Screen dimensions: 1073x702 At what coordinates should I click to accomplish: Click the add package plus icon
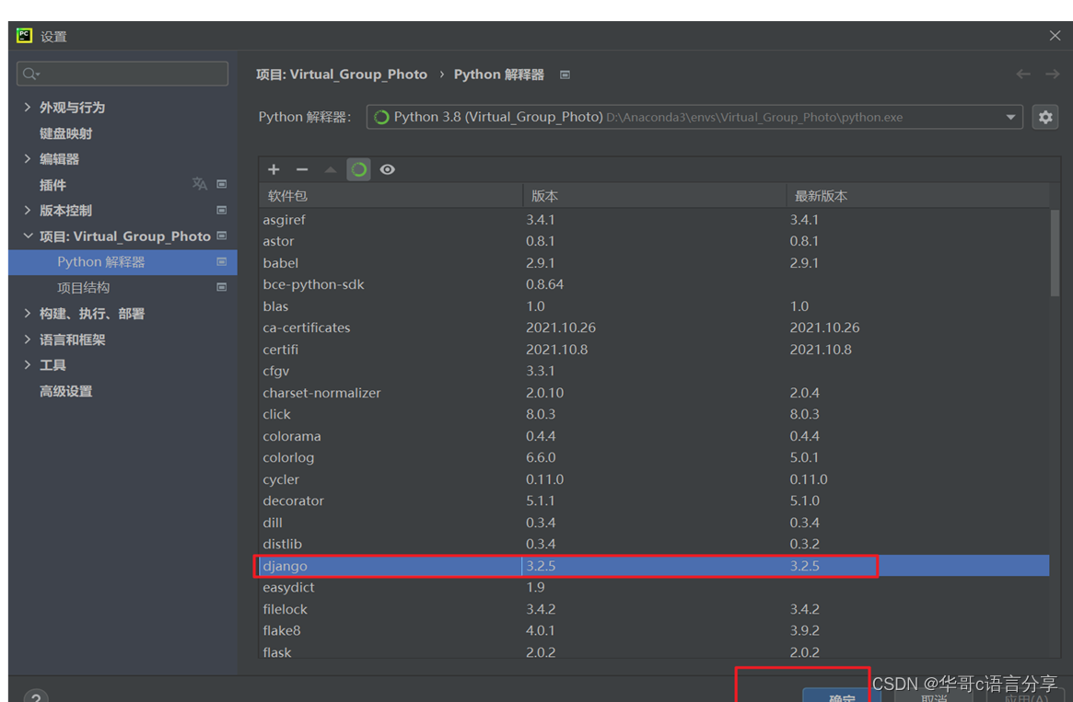click(274, 169)
